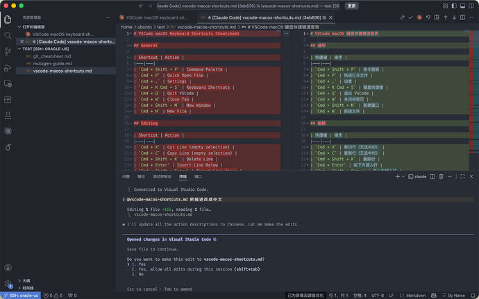The width and height of the screenshot is (479, 299).
Task: Navigate back with the title bar arrow
Action: point(141,6)
